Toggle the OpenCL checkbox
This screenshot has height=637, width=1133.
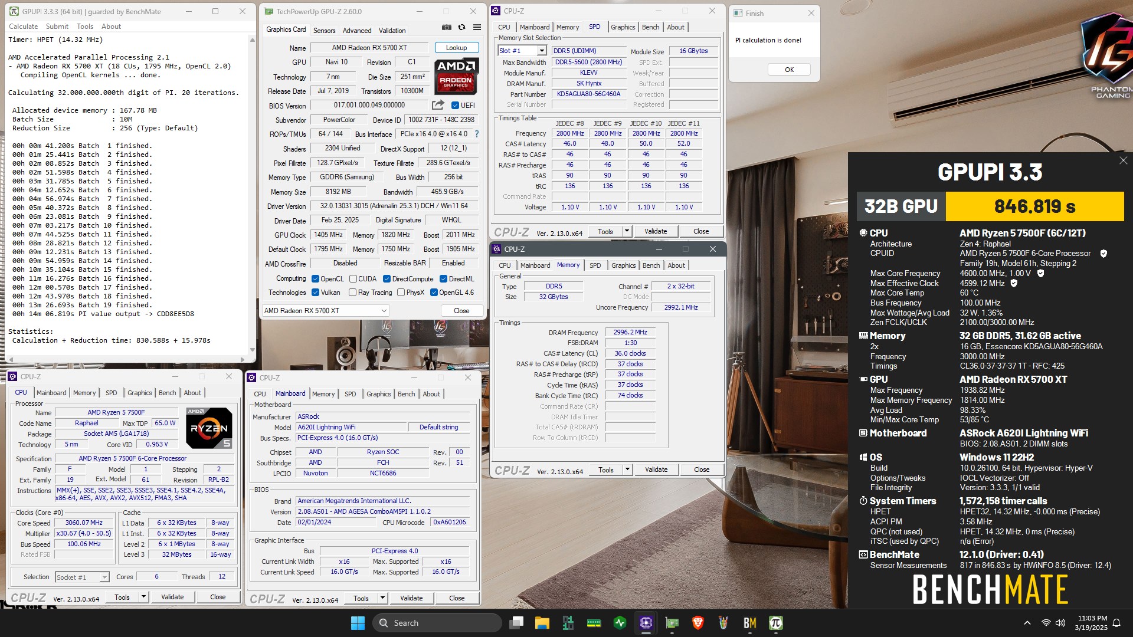click(316, 279)
